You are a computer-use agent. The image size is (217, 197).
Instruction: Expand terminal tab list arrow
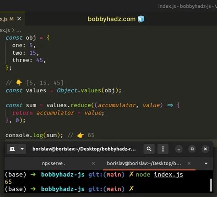point(206,164)
